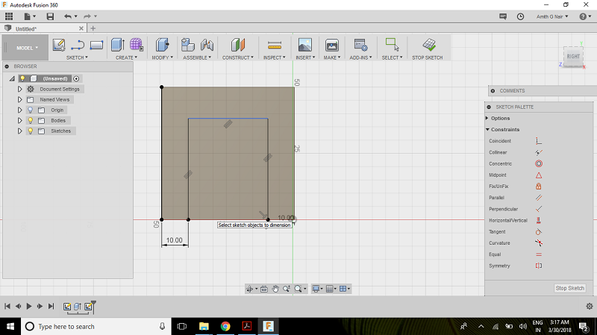Open the MODIFY menu
The height and width of the screenshot is (335, 597).
(162, 57)
